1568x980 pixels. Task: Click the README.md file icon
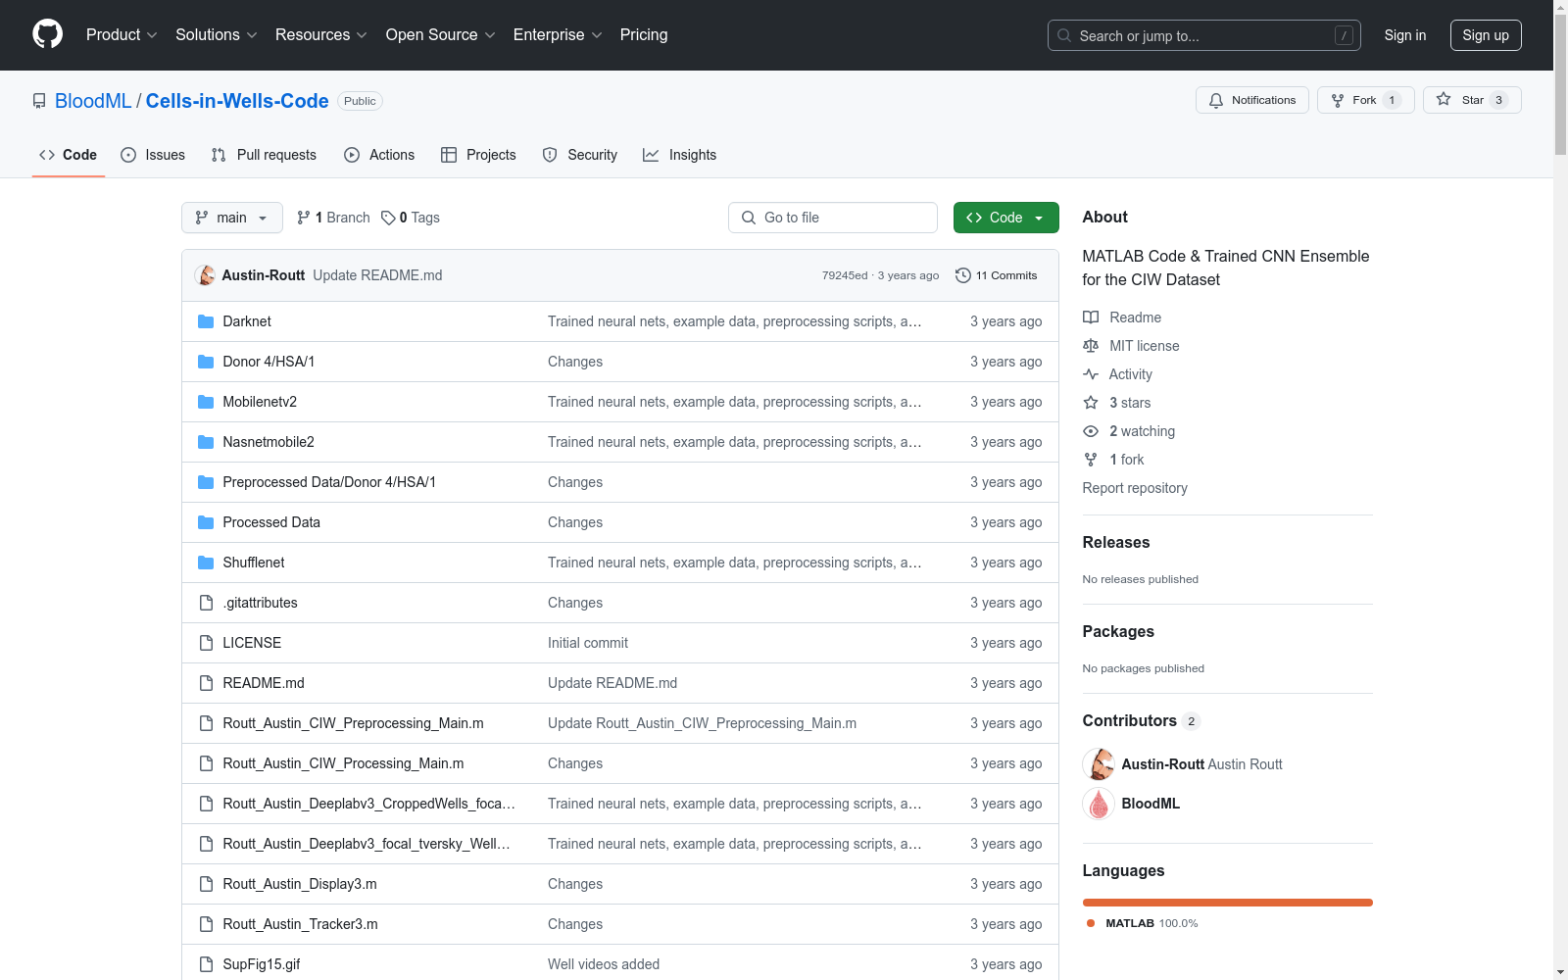tap(206, 683)
